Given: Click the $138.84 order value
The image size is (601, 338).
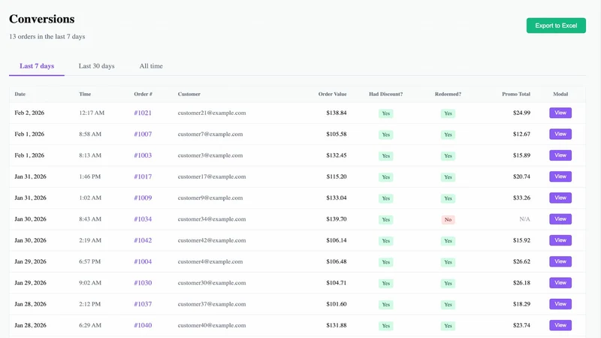Looking at the screenshot, I should [x=336, y=113].
